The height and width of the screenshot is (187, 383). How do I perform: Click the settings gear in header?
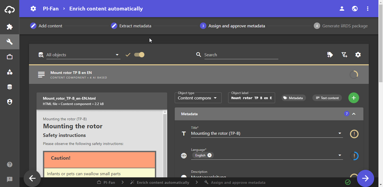[x=33, y=9]
